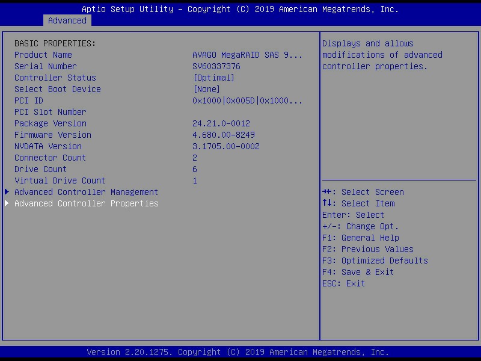Viewport: 481px width, 361px height.
Task: Click BASIC PROPERTIES heading
Action: click(x=55, y=43)
